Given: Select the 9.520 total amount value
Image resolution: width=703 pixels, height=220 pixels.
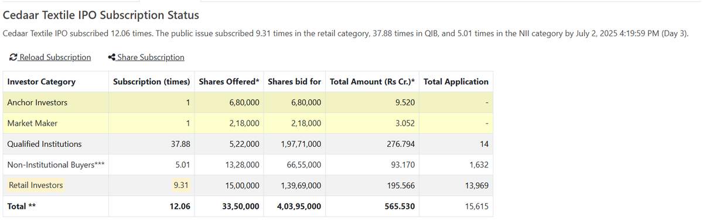Looking at the screenshot, I should coord(405,102).
